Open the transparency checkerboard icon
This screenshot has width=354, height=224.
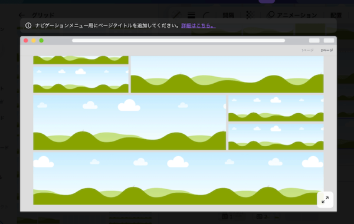pyautogui.click(x=250, y=15)
